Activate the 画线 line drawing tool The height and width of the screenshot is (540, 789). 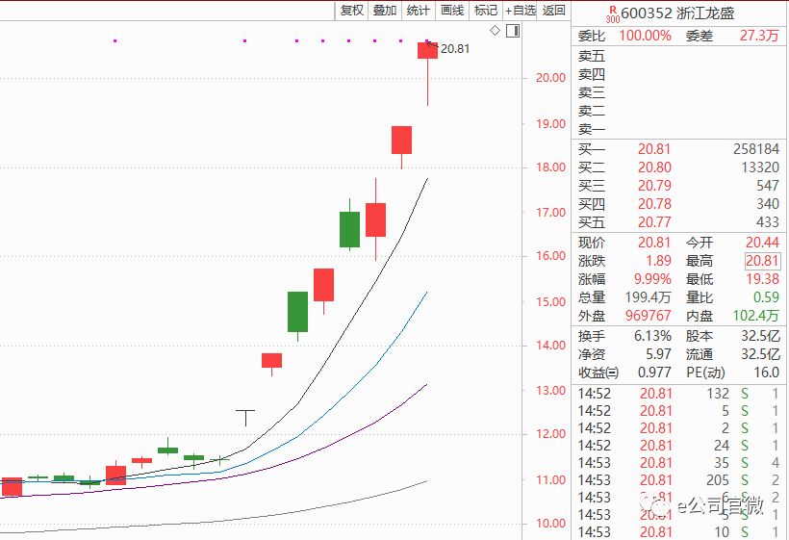click(x=452, y=10)
